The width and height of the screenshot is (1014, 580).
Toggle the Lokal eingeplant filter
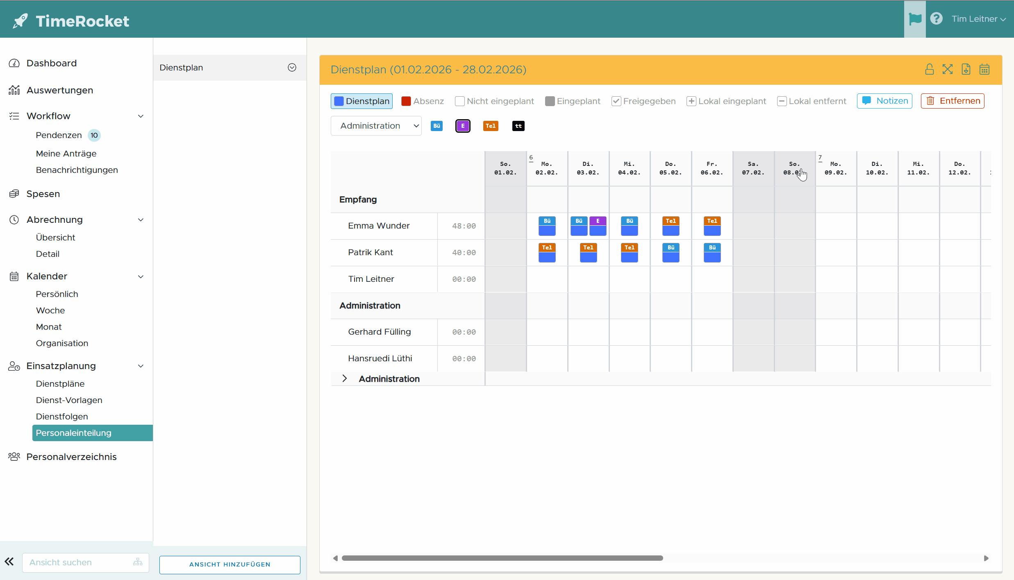tap(691, 101)
